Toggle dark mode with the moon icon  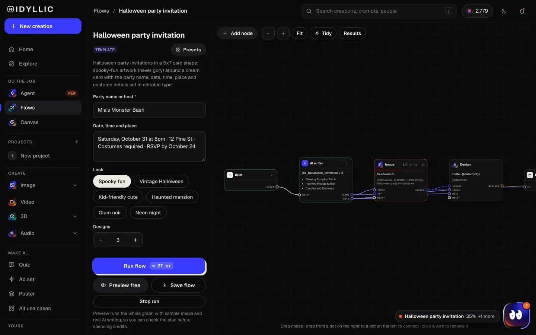pos(504,11)
